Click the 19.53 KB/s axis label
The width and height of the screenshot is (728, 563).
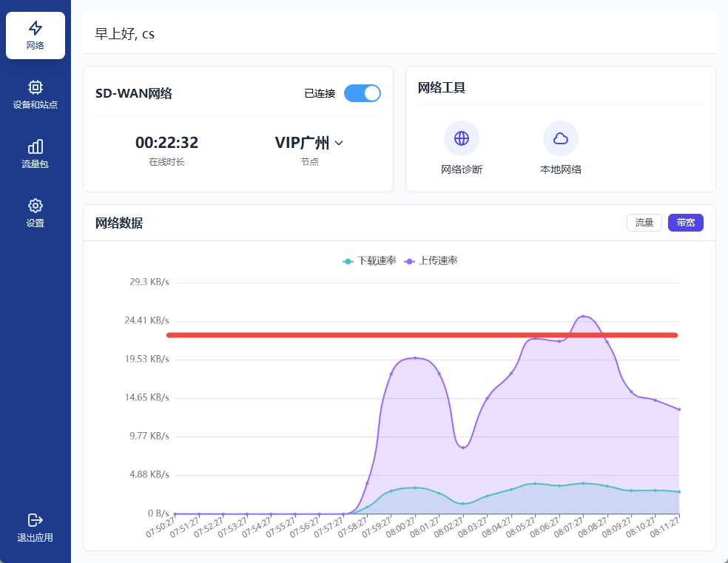pos(146,360)
